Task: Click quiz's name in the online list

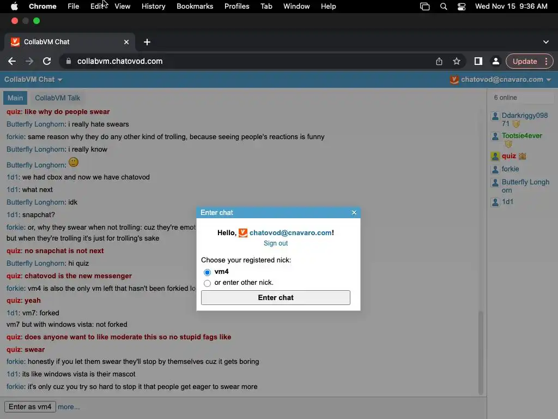Action: point(508,156)
